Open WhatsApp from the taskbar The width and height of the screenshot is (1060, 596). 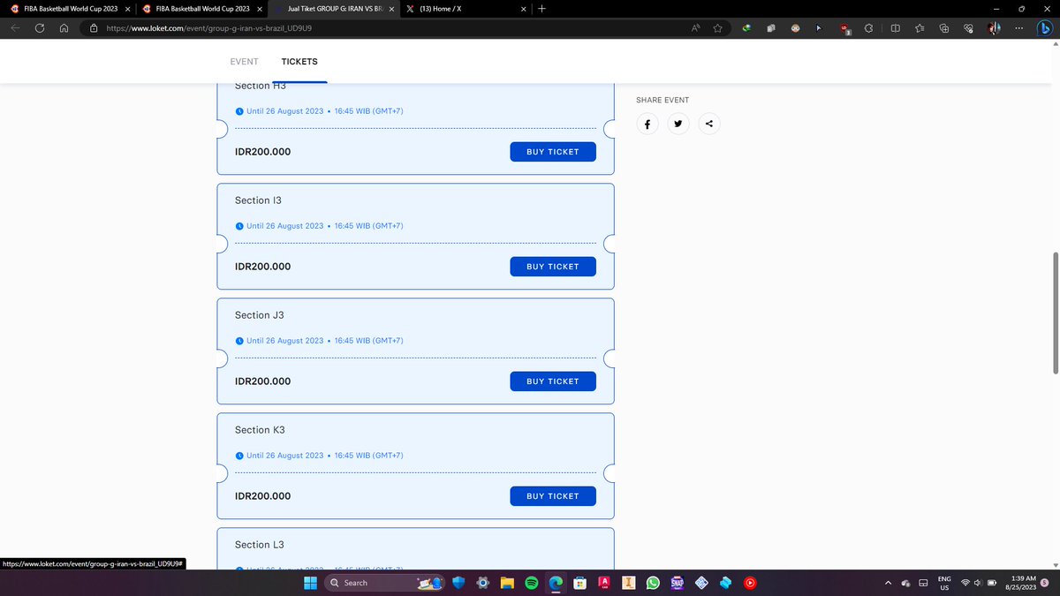(x=653, y=583)
